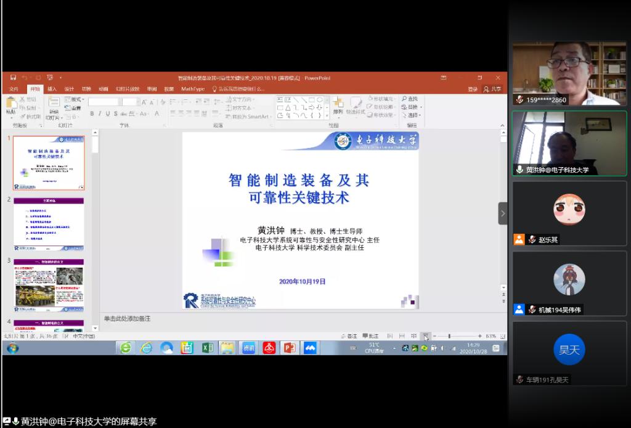631x428 pixels.
Task: Collapse the participant panel with the chevron arrow
Action: point(502,213)
